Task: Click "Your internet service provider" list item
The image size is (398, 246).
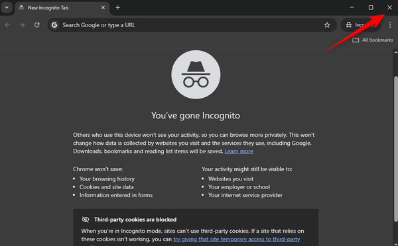Action: (245, 195)
